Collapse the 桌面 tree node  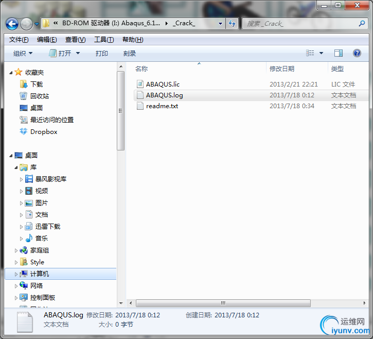(11, 156)
